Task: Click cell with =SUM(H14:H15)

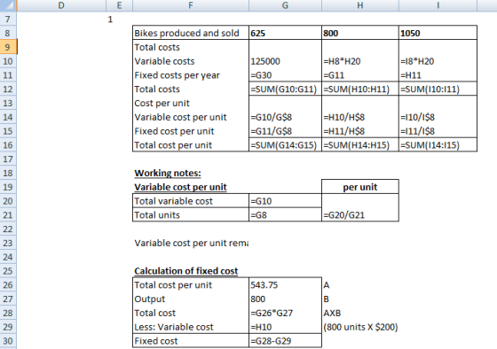Action: (360, 145)
